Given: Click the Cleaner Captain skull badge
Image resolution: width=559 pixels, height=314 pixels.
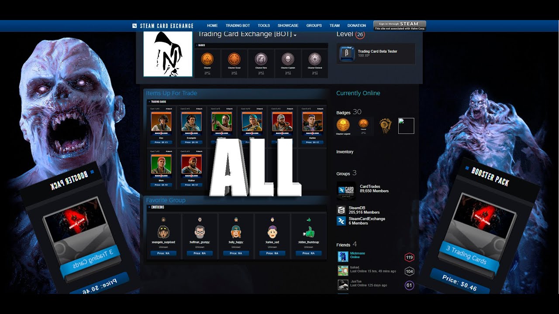Looking at the screenshot, I should click(288, 59).
